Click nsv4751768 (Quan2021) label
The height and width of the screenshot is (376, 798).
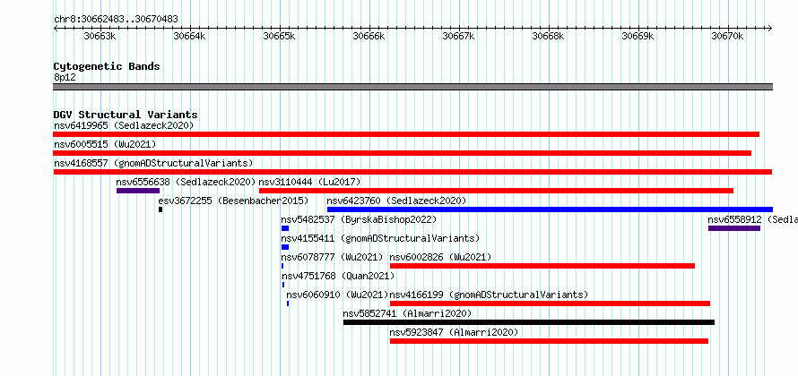338,276
